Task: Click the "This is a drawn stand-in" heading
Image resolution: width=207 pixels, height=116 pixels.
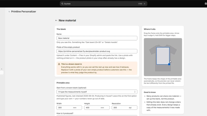Action: [x=71, y=64]
